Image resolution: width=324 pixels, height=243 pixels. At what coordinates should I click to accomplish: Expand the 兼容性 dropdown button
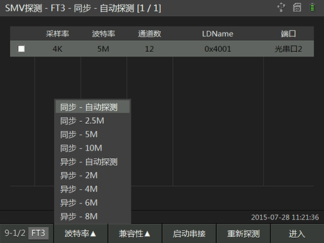pyautogui.click(x=135, y=233)
